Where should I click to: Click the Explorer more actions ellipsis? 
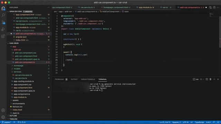point(48,8)
